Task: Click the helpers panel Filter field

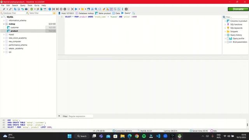Action: 237,17
